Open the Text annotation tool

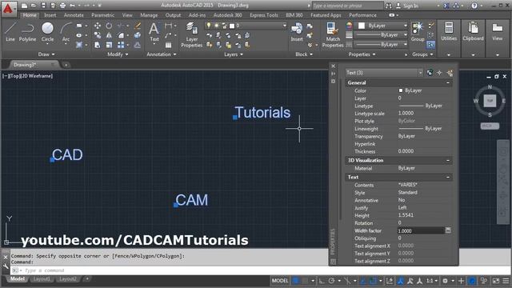[154, 32]
